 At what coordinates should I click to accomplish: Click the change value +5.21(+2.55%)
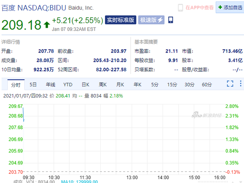tap(77, 21)
